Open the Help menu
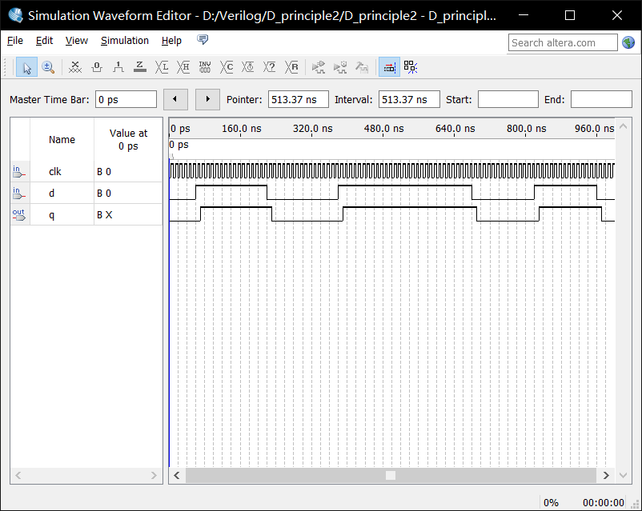Screen dimensions: 642x511 (x=171, y=41)
